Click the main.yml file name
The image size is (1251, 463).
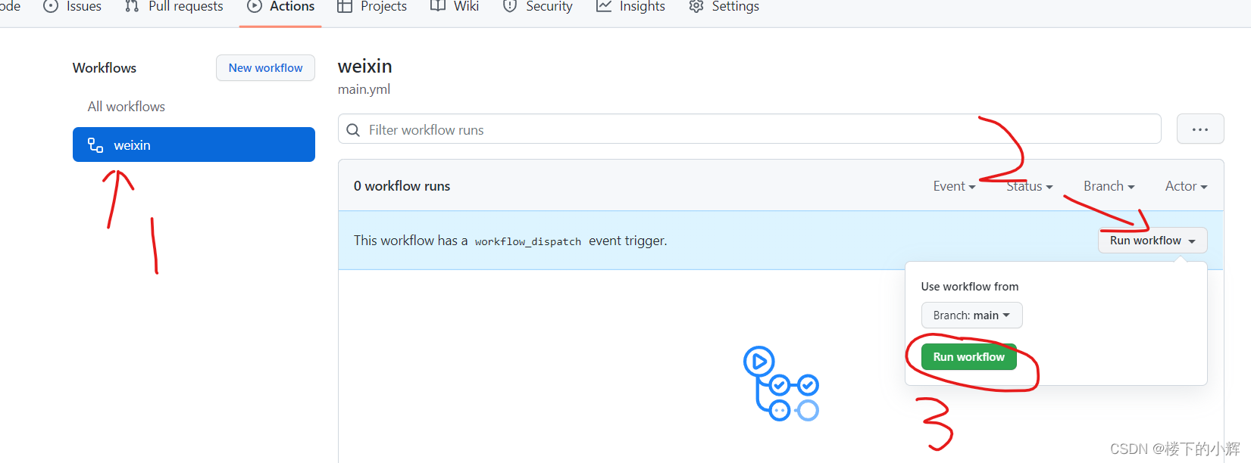coord(364,89)
